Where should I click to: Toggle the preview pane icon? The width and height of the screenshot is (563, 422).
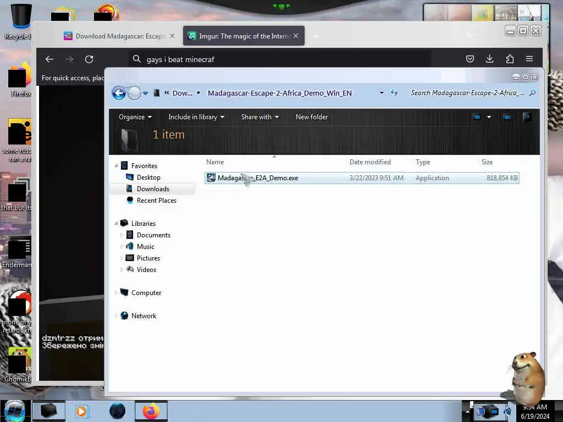click(506, 117)
